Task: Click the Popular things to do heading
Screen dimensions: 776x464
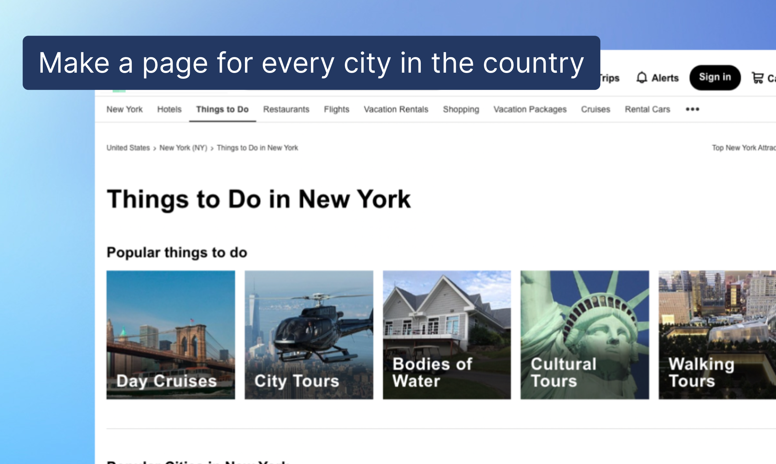Action: (177, 252)
